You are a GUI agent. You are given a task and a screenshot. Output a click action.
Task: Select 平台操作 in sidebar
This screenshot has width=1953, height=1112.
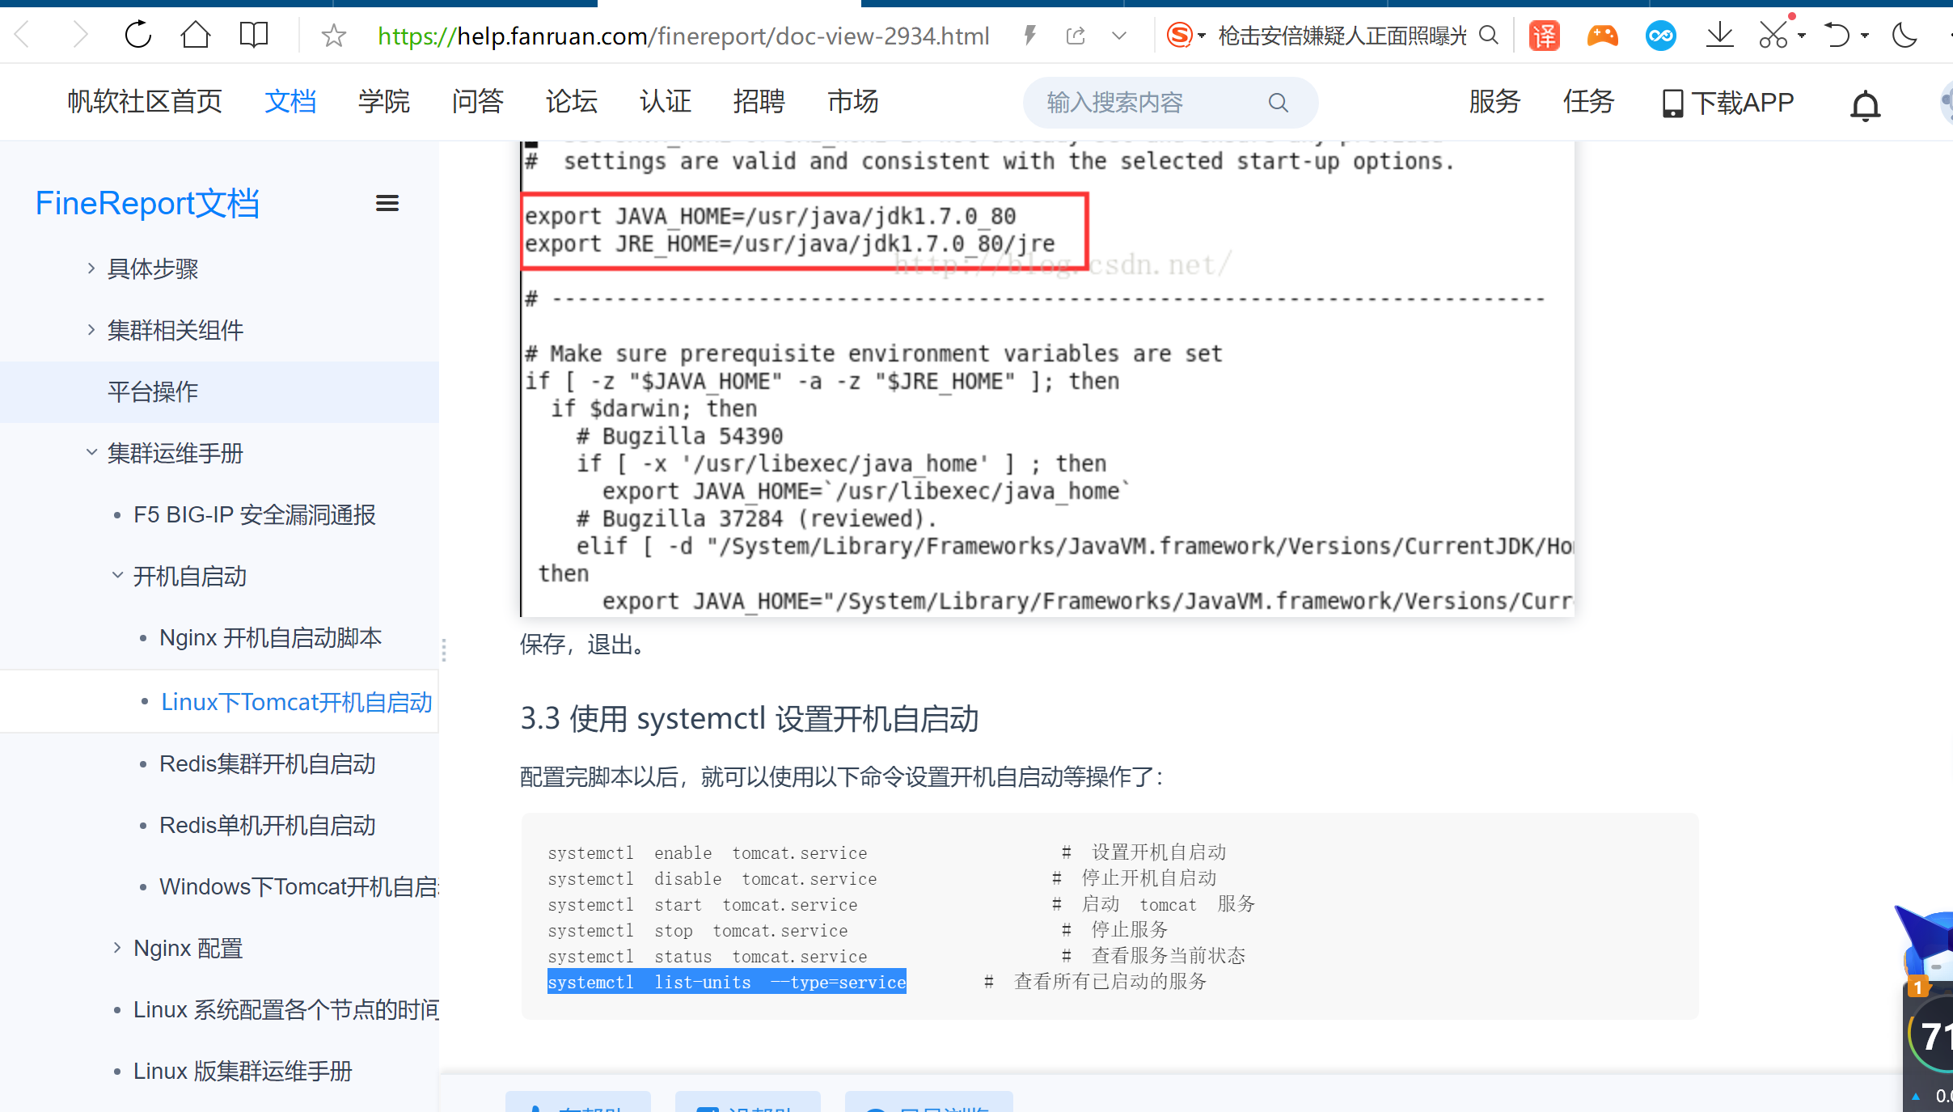(x=153, y=391)
